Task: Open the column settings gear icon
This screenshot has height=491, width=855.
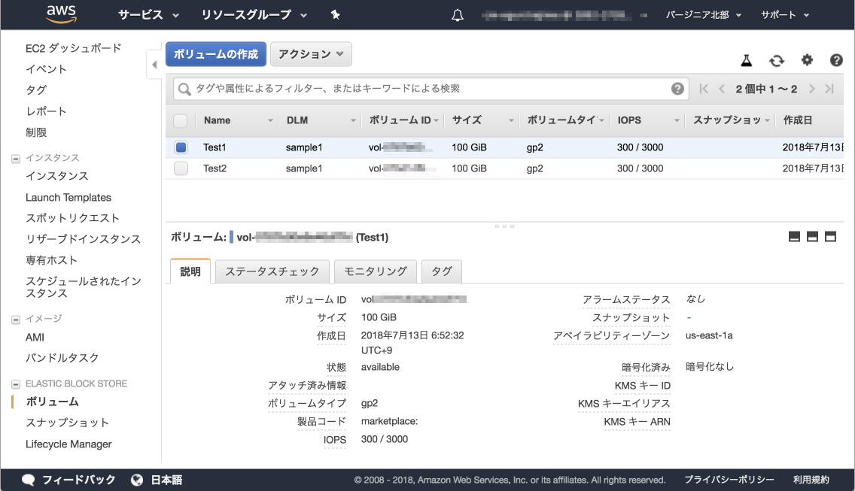Action: (807, 60)
